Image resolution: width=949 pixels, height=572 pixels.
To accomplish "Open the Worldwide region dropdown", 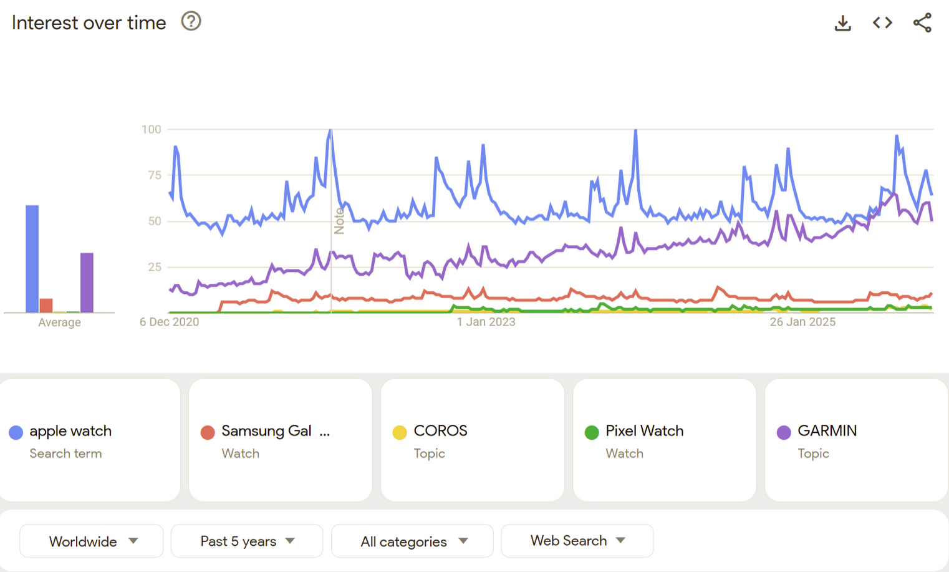I will 91,541.
